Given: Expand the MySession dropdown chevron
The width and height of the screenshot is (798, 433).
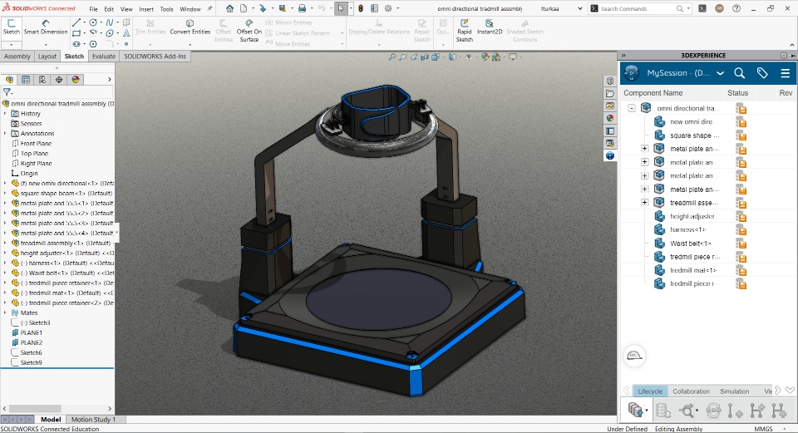Looking at the screenshot, I should [720, 73].
